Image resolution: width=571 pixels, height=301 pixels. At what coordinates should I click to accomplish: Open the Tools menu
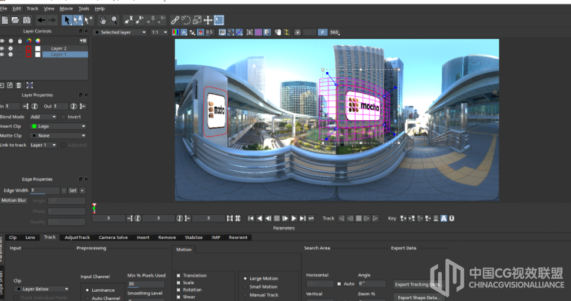point(84,8)
